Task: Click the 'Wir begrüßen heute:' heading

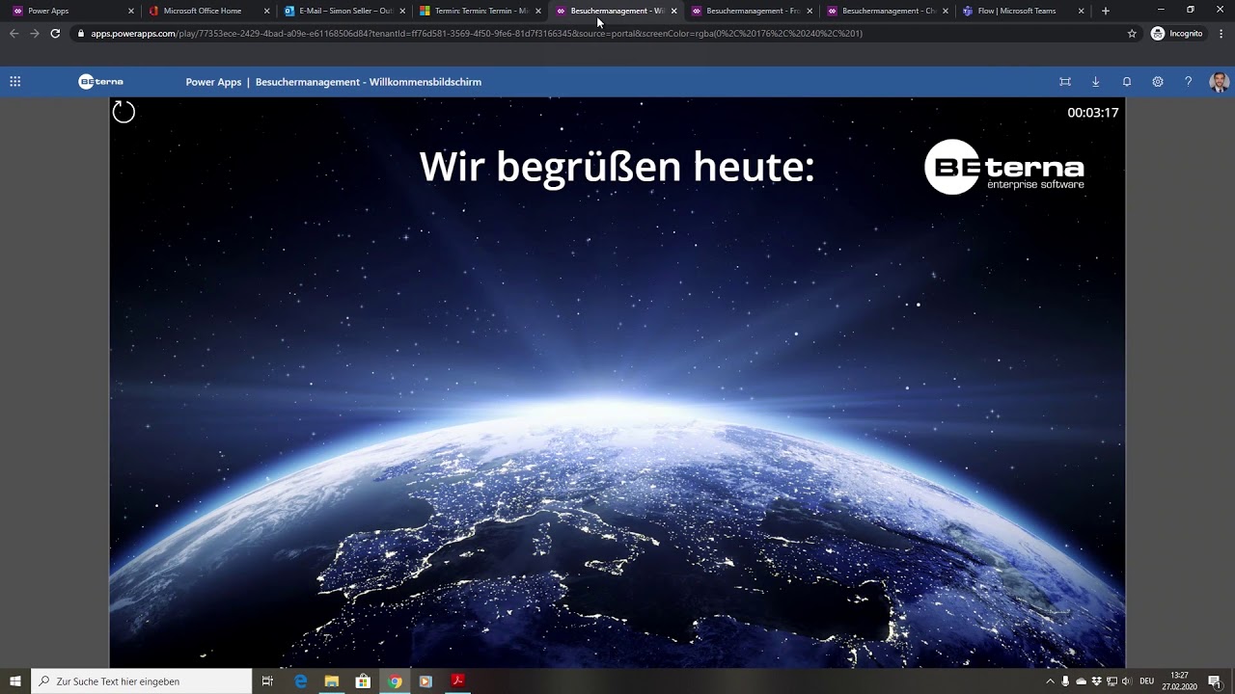Action: click(x=617, y=167)
